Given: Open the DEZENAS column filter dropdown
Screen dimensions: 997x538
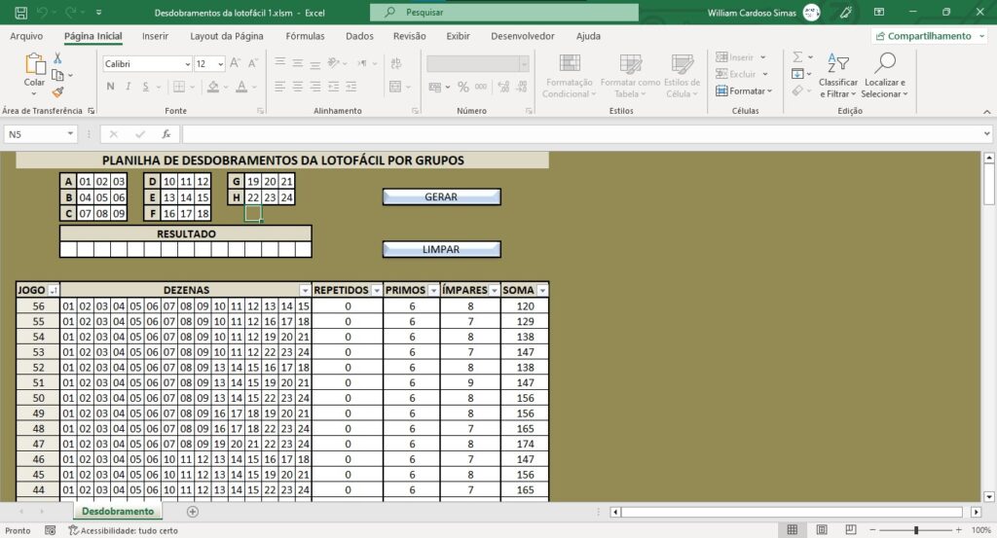Looking at the screenshot, I should point(305,290).
